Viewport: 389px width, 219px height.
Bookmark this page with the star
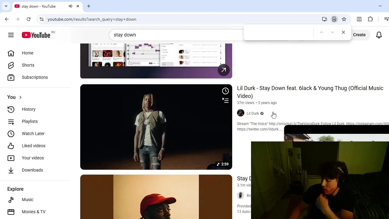pyautogui.click(x=344, y=19)
